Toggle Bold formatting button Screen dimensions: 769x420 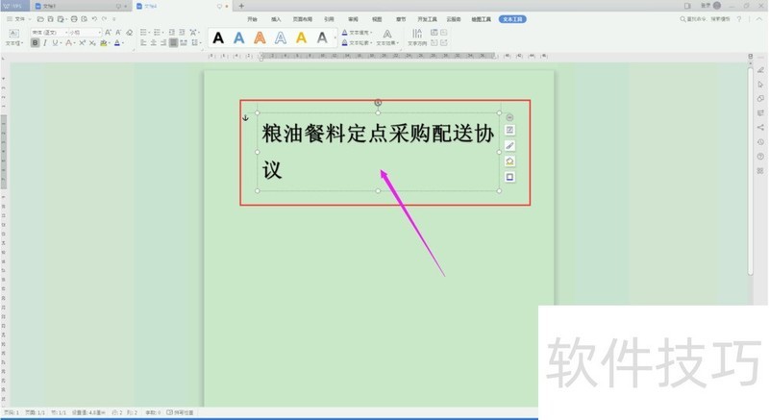(35, 43)
